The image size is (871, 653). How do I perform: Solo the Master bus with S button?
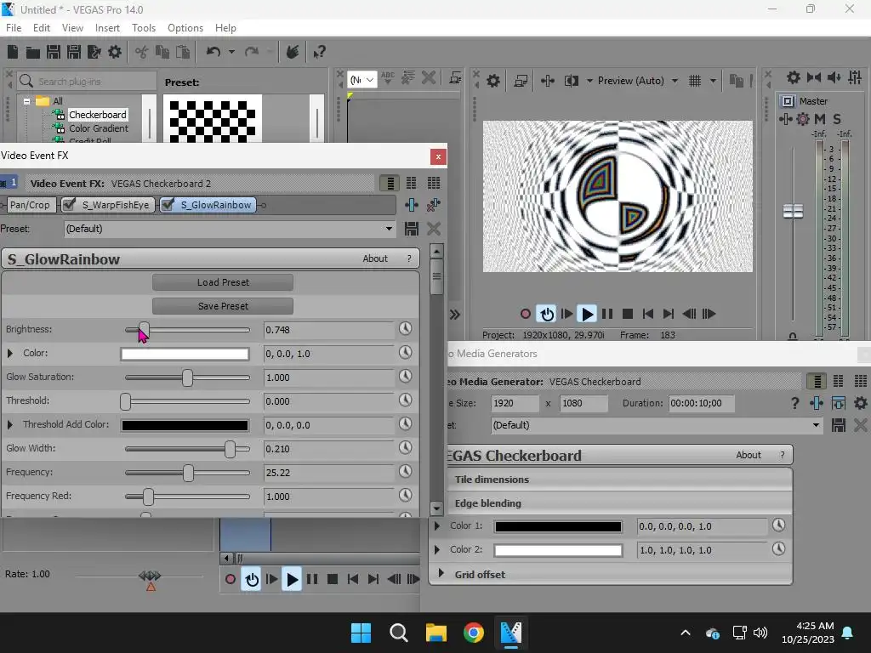(x=837, y=119)
